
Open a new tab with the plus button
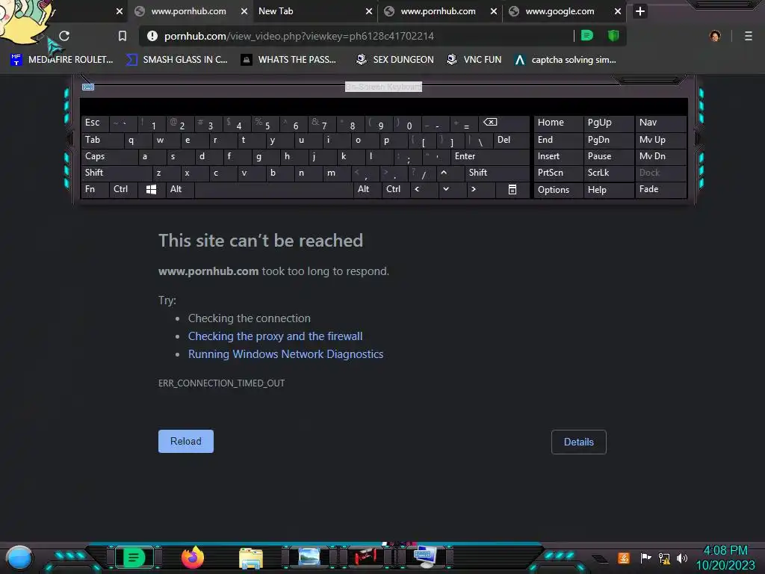[x=640, y=11]
